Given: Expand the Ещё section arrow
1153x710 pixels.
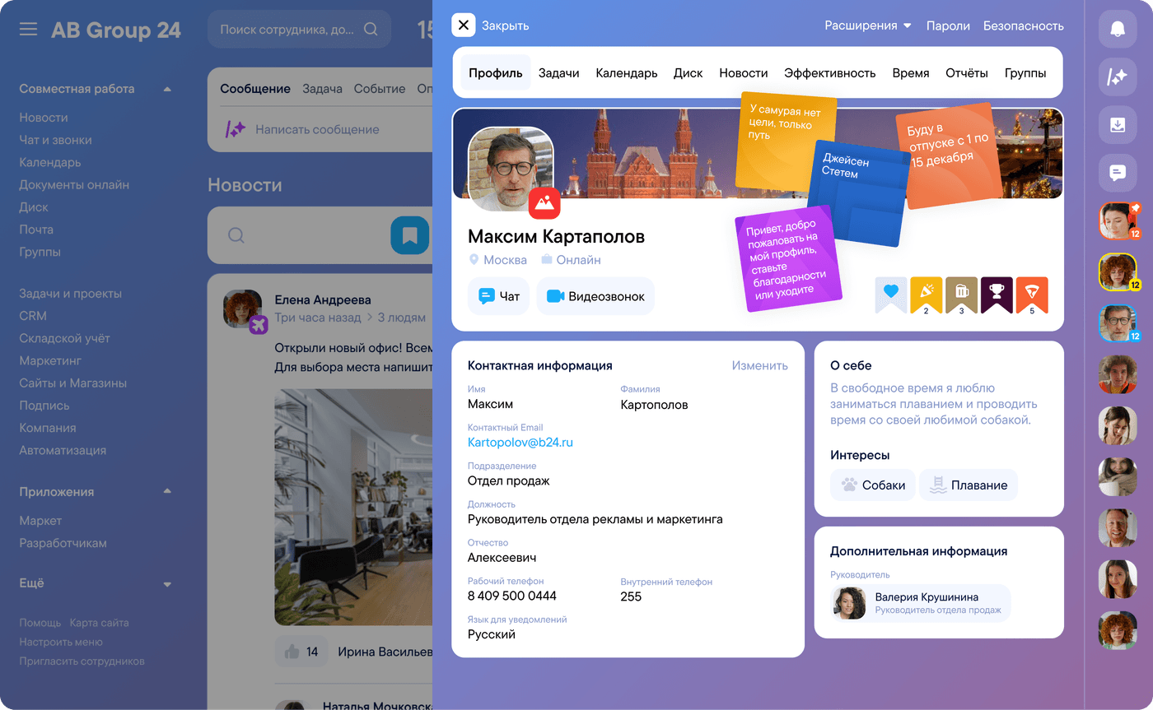Looking at the screenshot, I should (x=167, y=584).
